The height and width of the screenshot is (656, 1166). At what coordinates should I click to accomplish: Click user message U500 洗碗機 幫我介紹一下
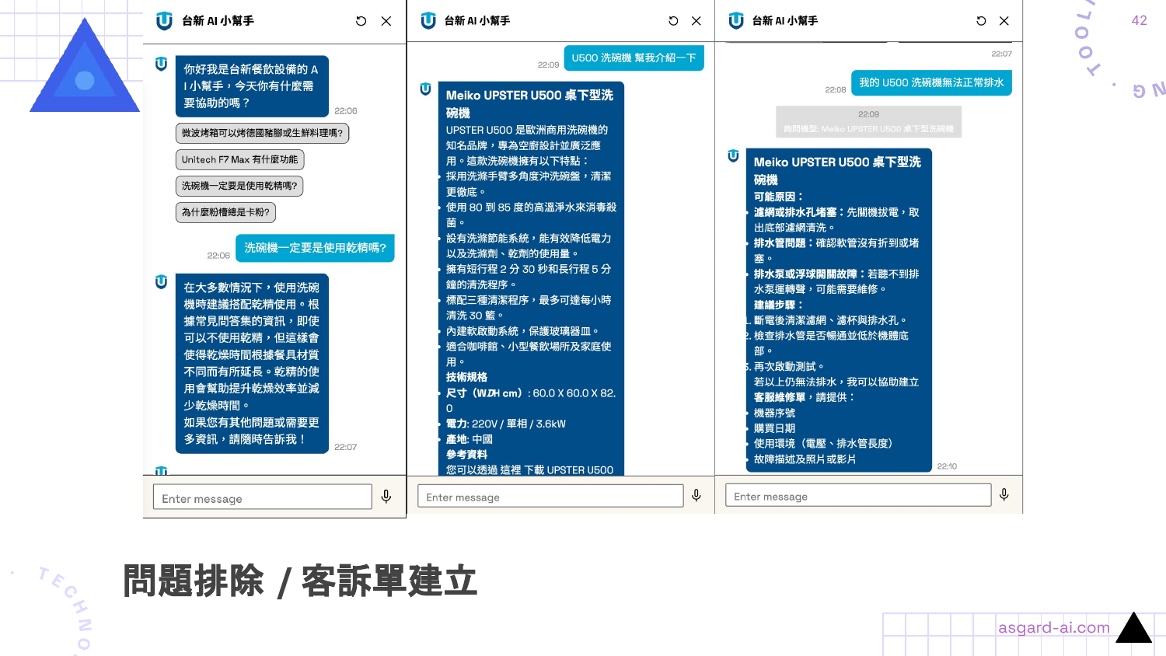(x=634, y=58)
